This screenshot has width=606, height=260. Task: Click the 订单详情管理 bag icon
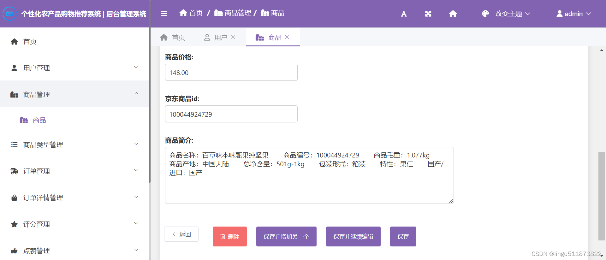pos(14,198)
